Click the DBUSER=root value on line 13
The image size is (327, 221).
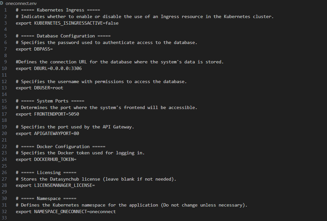tap(49, 88)
